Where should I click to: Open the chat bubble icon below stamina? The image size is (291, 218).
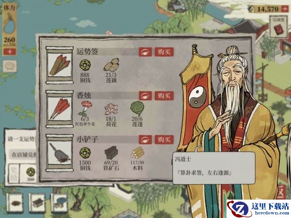tap(10, 66)
